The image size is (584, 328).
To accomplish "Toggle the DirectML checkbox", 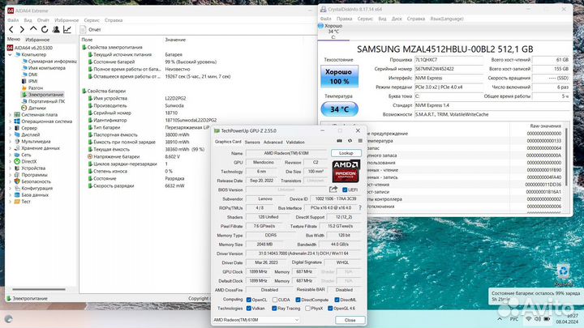I will point(337,300).
